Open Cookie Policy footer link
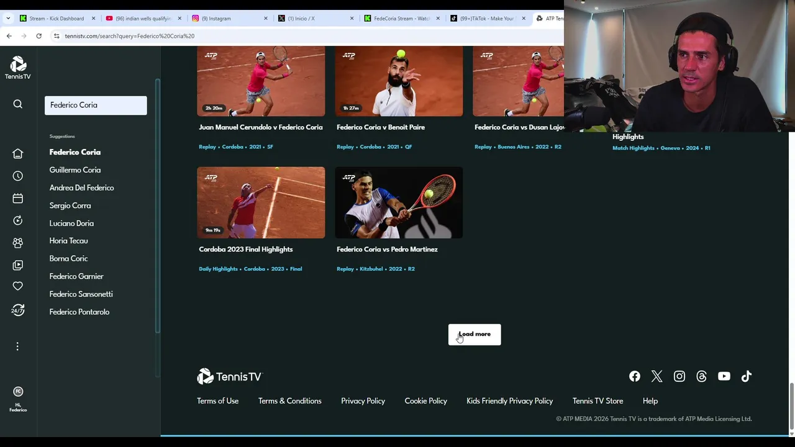The height and width of the screenshot is (447, 795). (426, 401)
